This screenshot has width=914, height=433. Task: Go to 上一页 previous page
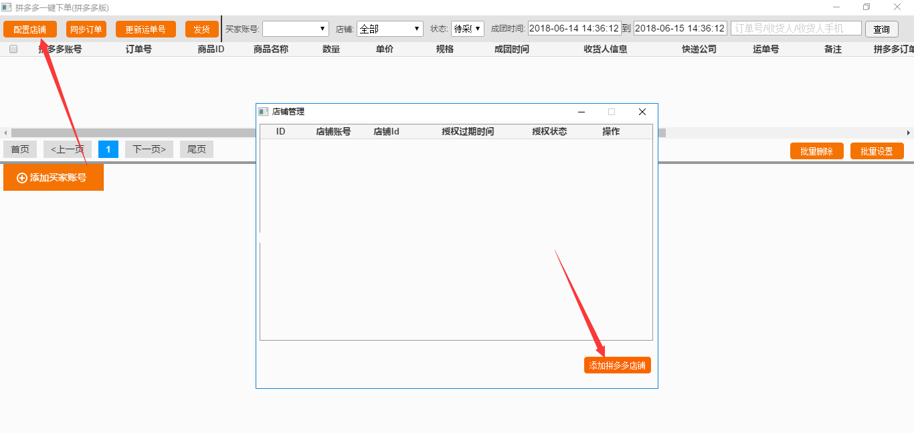pyautogui.click(x=68, y=149)
